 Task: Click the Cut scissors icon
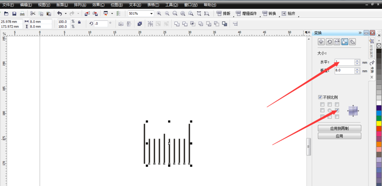pos(33,14)
